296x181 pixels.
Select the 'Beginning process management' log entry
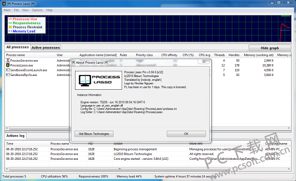pos(135,149)
